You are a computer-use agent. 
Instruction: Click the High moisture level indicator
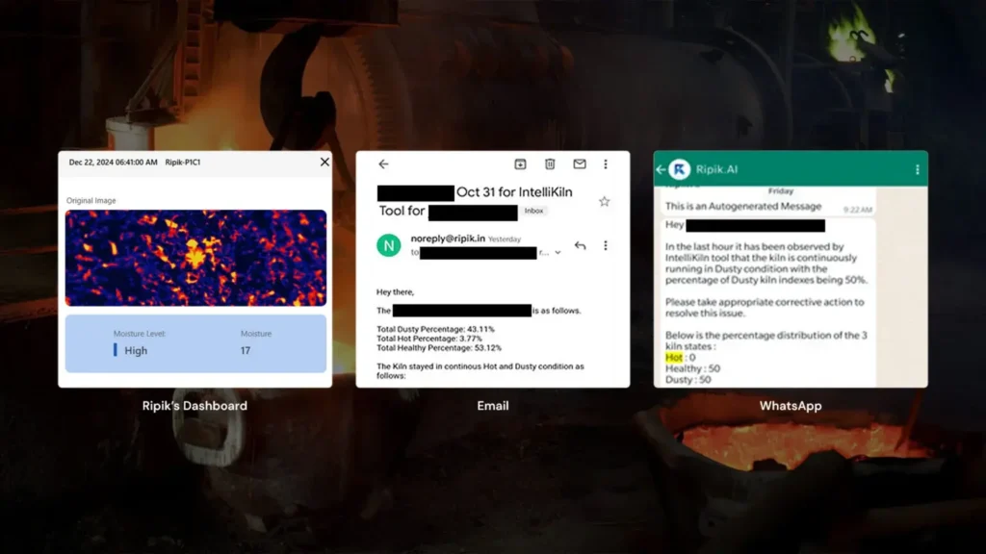136,351
